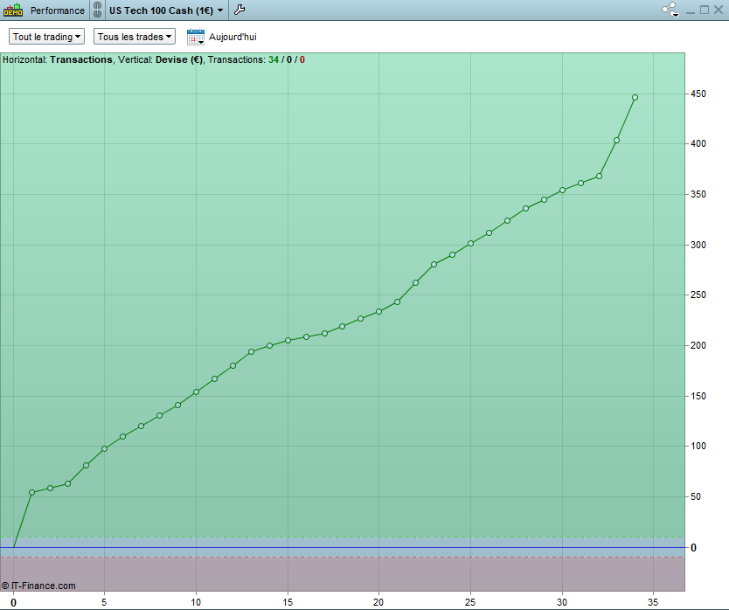The height and width of the screenshot is (610, 729).
Task: Maximize the Performance window
Action: pos(705,10)
